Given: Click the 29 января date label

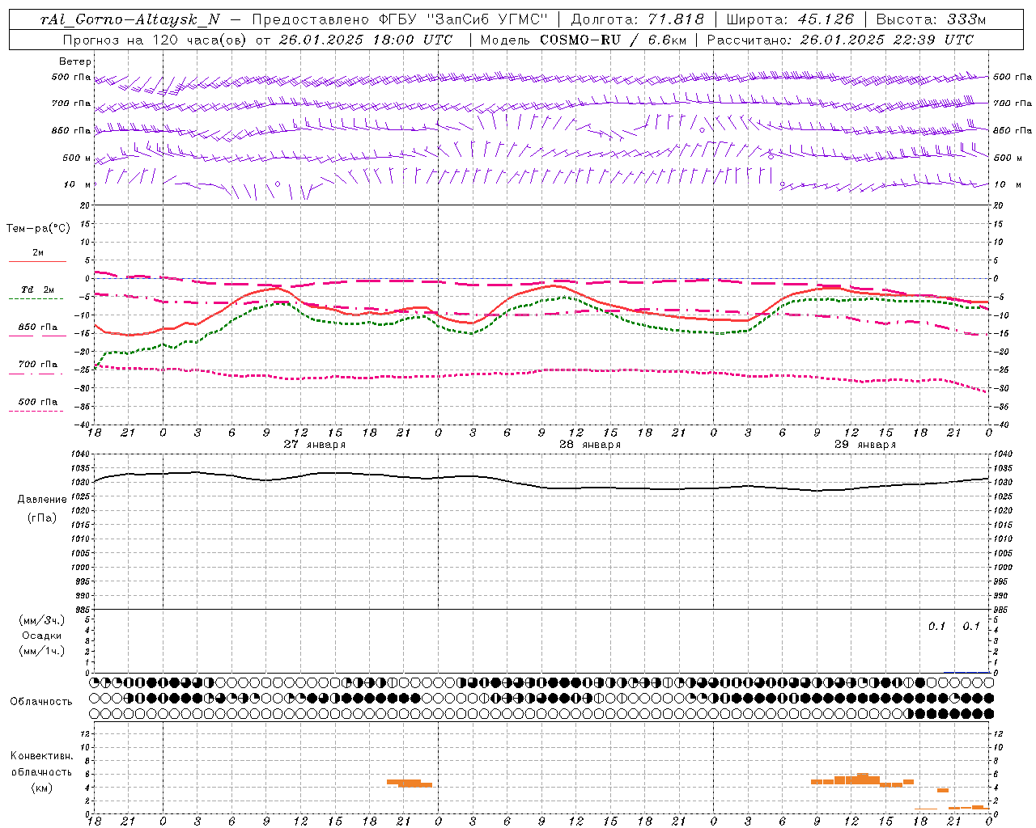Looking at the screenshot, I should tap(864, 445).
